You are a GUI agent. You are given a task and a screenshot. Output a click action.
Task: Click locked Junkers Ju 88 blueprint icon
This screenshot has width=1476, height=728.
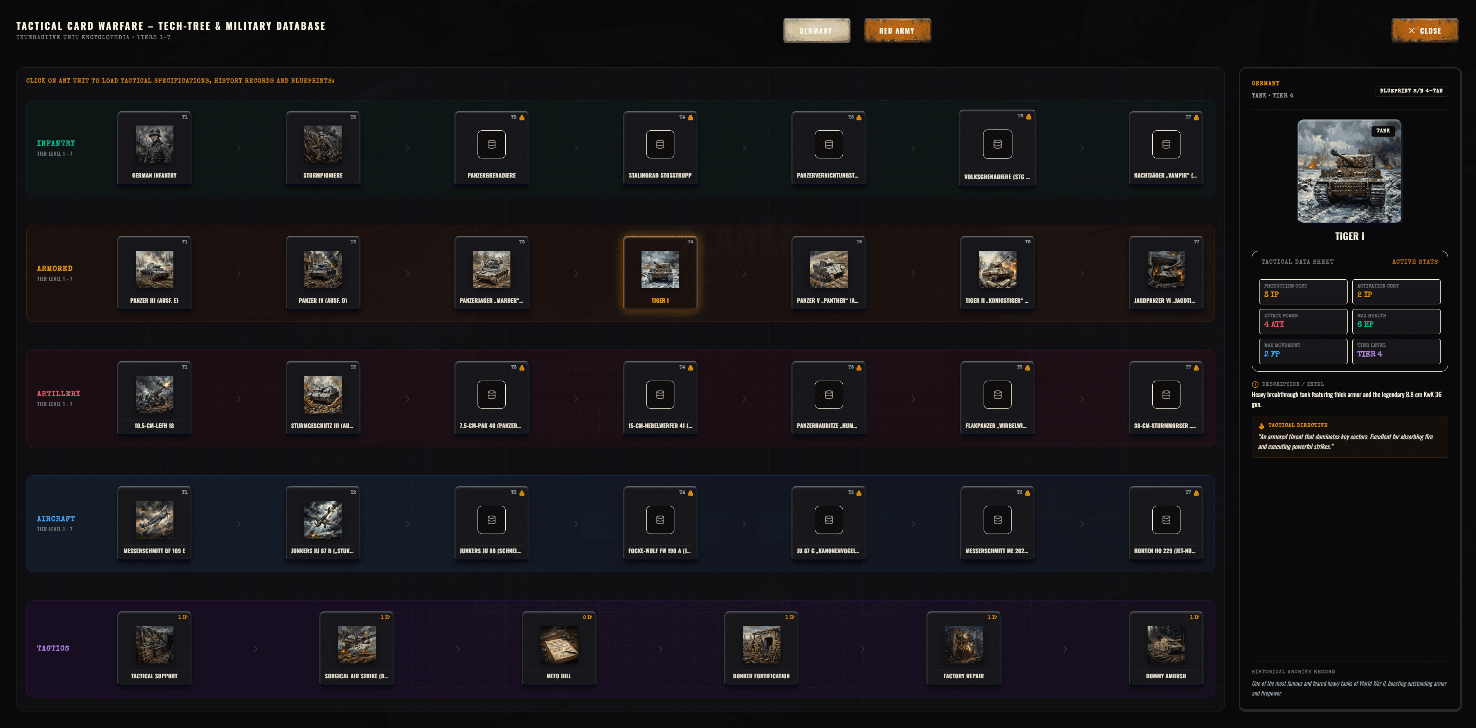click(x=492, y=519)
